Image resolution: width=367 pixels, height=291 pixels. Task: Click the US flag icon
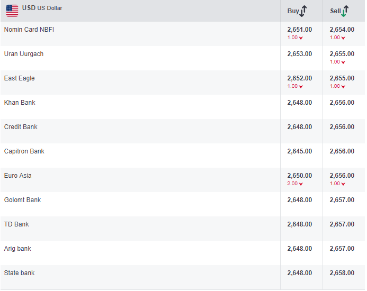(12, 11)
